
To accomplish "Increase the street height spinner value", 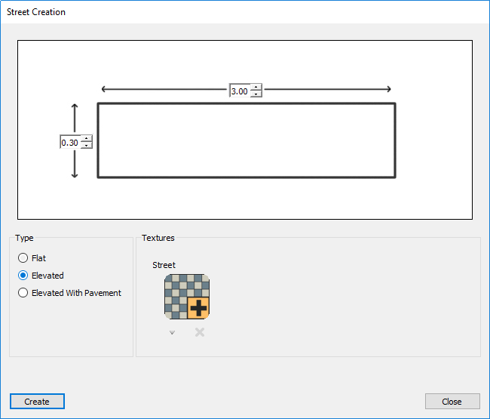I will 86,138.
